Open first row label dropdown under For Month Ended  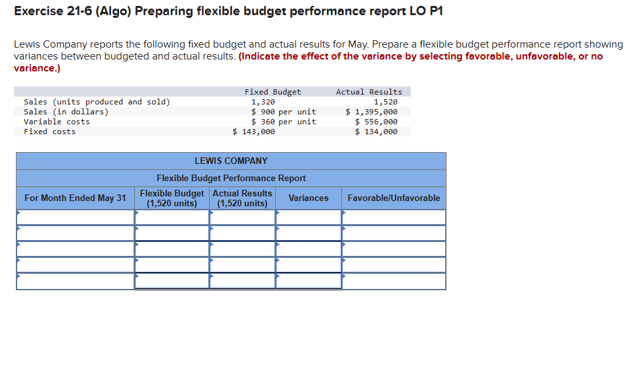click(75, 218)
